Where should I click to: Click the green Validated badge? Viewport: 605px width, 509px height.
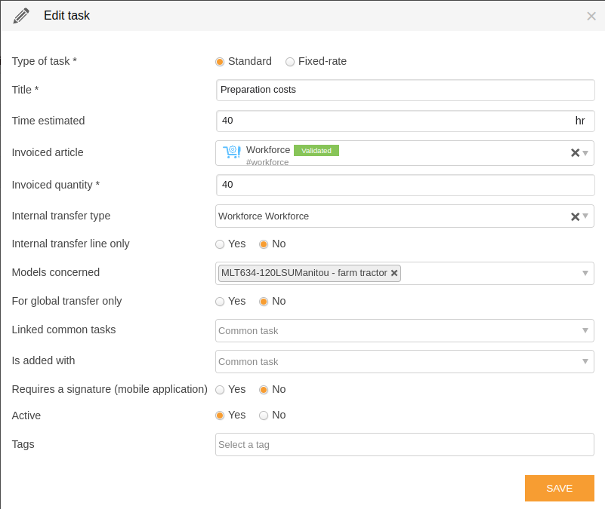pyautogui.click(x=316, y=151)
